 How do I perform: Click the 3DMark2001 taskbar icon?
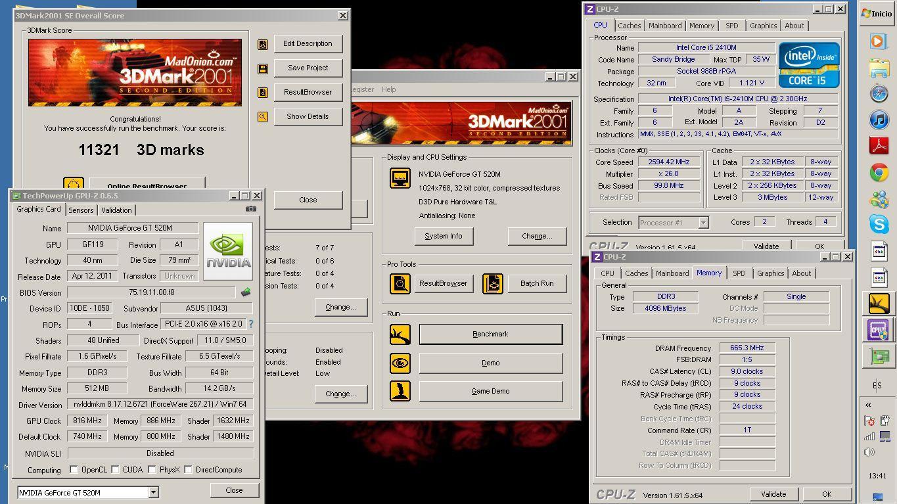(x=879, y=303)
